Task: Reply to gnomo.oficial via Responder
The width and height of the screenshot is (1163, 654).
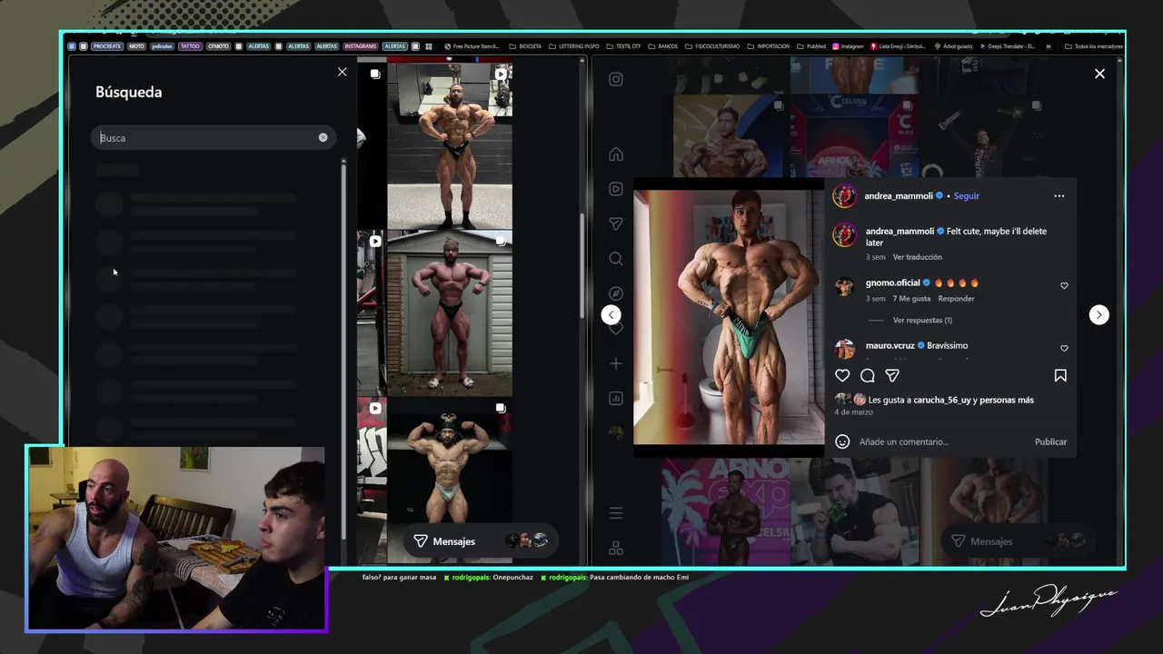Action: click(x=956, y=298)
